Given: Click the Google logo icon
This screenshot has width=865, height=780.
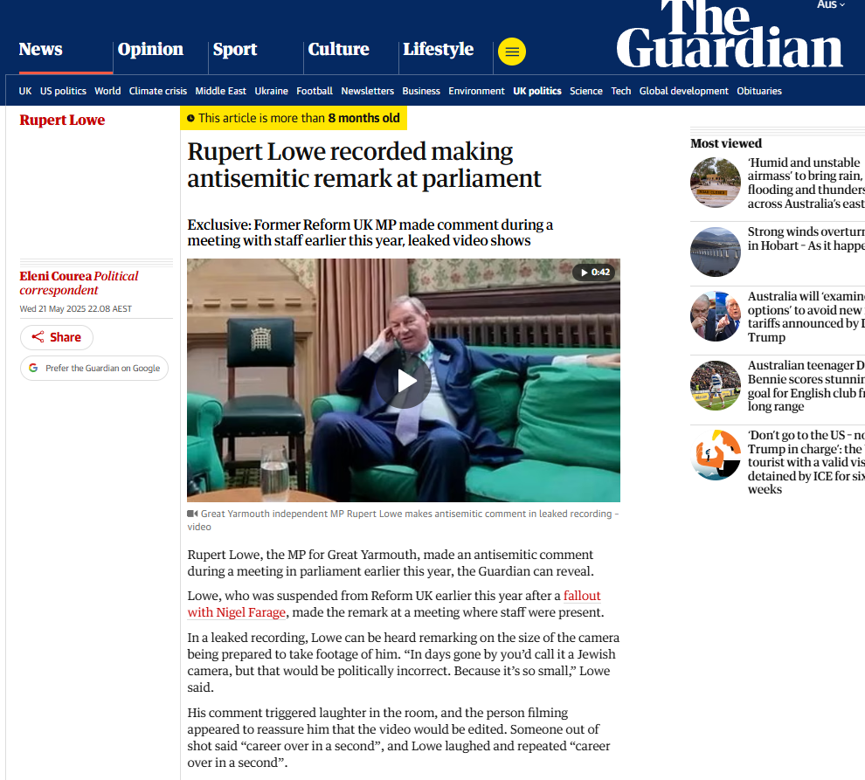Looking at the screenshot, I should point(33,368).
